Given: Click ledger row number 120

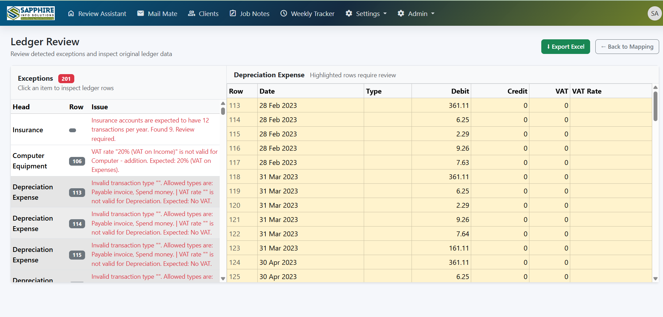Looking at the screenshot, I should (234, 205).
